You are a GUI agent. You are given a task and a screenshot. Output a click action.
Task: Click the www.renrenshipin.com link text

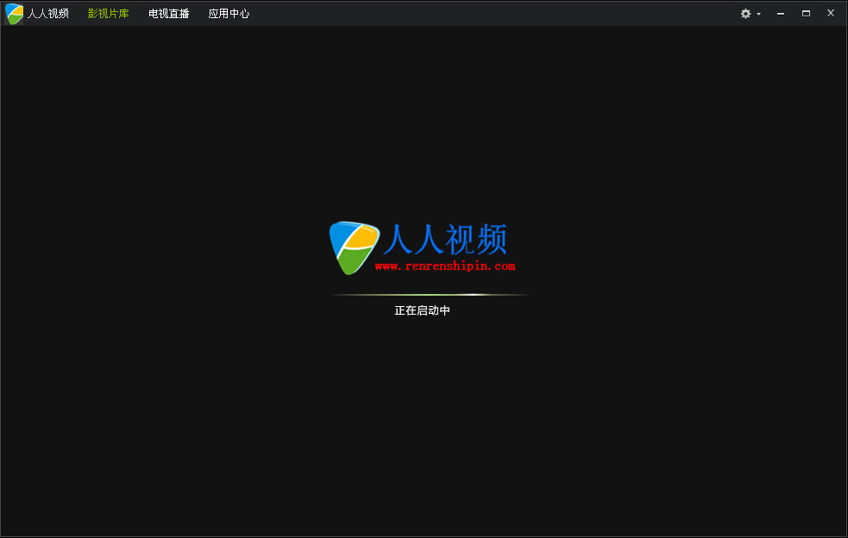(444, 266)
